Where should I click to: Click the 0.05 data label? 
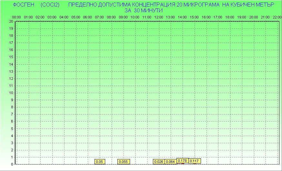pyautogui.click(x=100, y=162)
